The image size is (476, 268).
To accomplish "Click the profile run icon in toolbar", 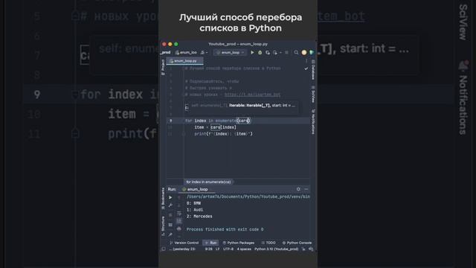I will [274, 53].
